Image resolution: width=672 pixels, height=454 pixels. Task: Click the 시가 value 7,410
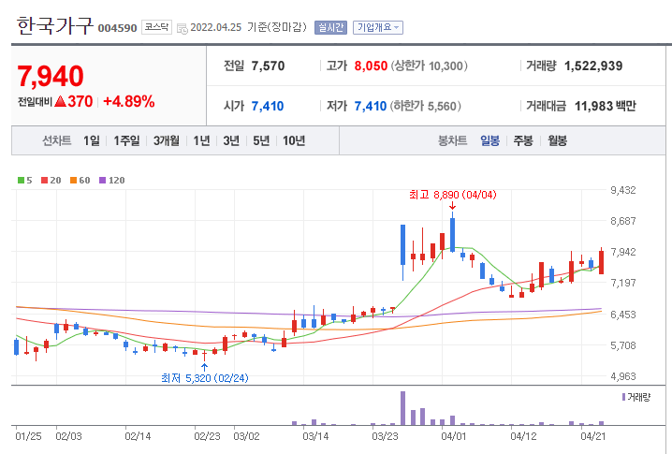coord(268,106)
